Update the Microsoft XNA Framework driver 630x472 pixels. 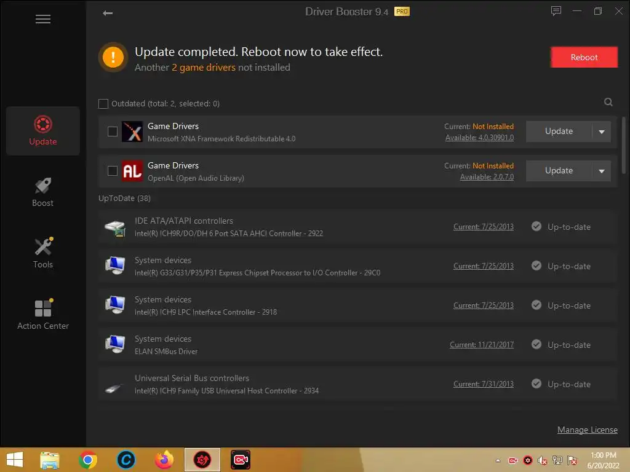(559, 132)
